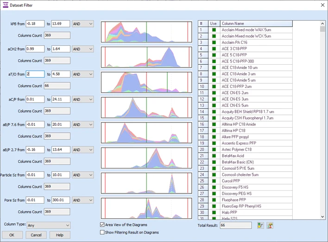Click the OK button

click(12, 235)
